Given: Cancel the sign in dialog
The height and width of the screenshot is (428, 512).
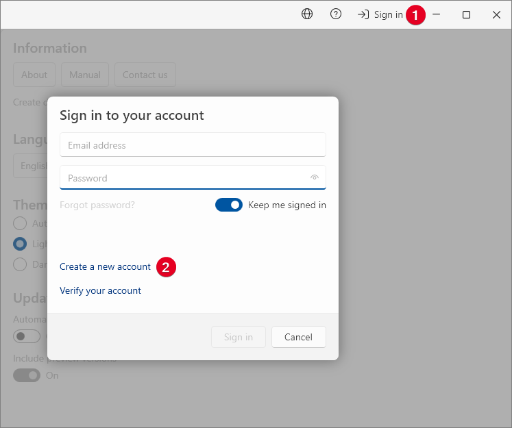Looking at the screenshot, I should coord(298,337).
